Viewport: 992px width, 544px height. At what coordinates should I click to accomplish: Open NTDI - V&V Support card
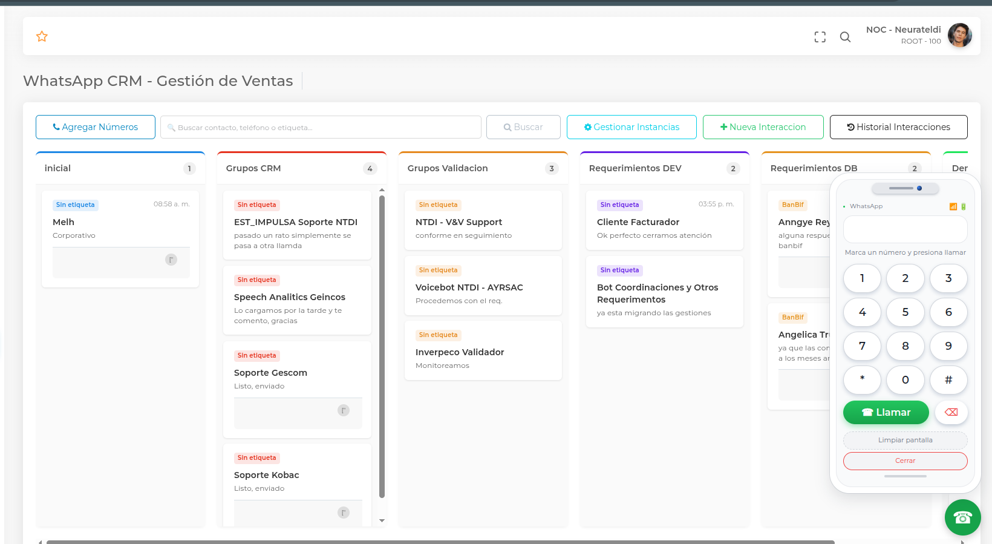(483, 220)
